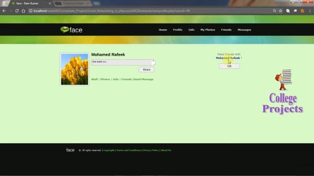314x176 pixels.
Task: Reload the page with refresh icon
Action: tap(17, 11)
